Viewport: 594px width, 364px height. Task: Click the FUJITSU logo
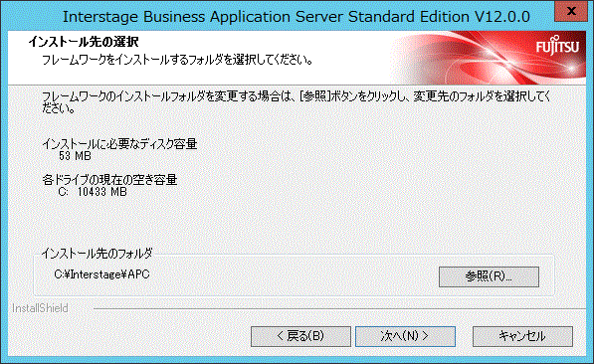(x=557, y=46)
